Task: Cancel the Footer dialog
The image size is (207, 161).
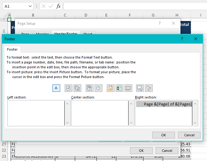Action: [x=189, y=135]
